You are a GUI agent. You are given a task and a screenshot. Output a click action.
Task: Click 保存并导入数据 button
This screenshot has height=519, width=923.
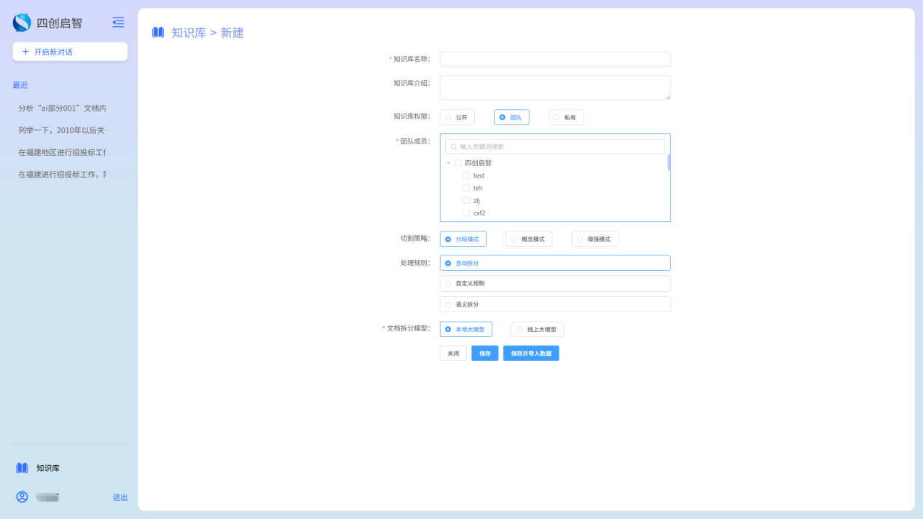tap(530, 353)
